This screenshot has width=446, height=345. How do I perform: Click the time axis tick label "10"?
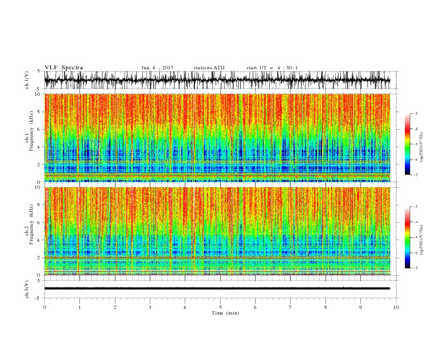pyautogui.click(x=396, y=307)
